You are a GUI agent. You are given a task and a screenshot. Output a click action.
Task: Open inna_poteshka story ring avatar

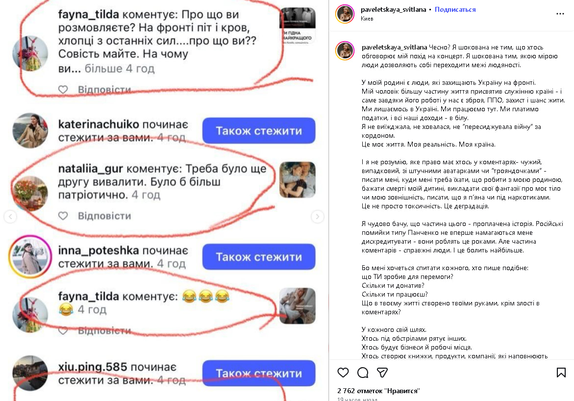point(30,257)
